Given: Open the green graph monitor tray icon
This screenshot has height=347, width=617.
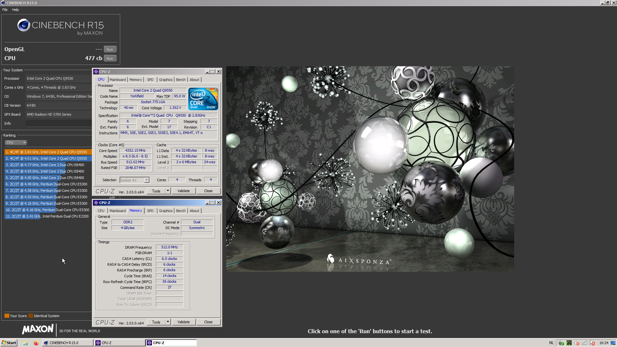Looking at the screenshot, I should click(x=569, y=343).
